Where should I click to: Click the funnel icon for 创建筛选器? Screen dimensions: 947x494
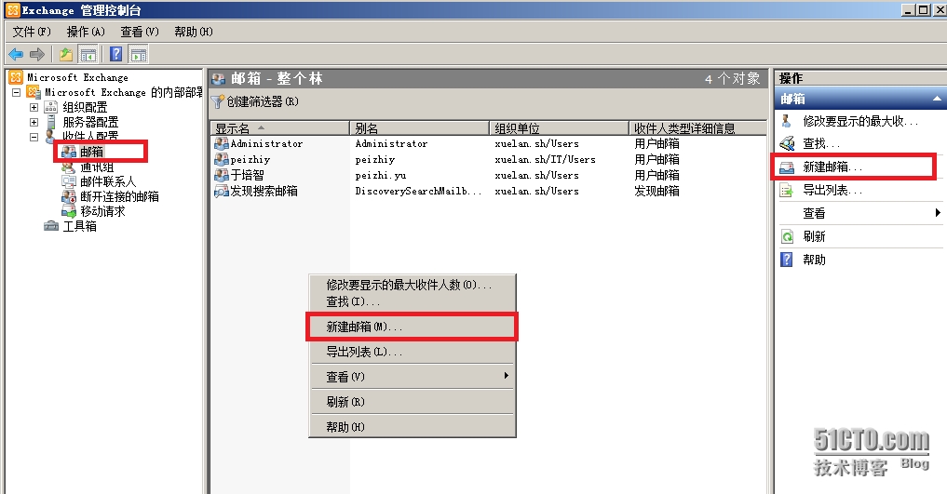[x=217, y=101]
